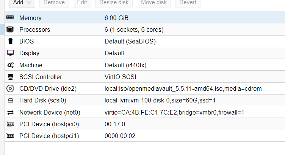
Task: Click the Network Device arrows icon
Action: tap(10, 112)
